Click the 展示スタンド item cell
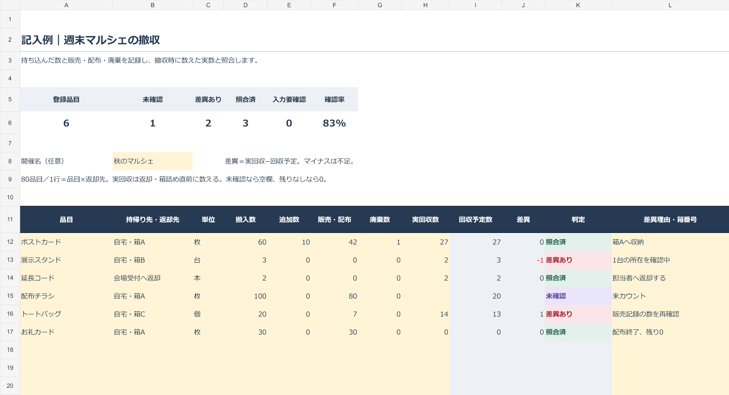729x395 pixels. pyautogui.click(x=66, y=260)
